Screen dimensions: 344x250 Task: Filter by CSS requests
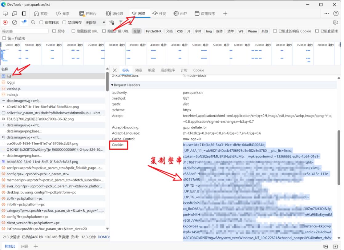click(180, 31)
